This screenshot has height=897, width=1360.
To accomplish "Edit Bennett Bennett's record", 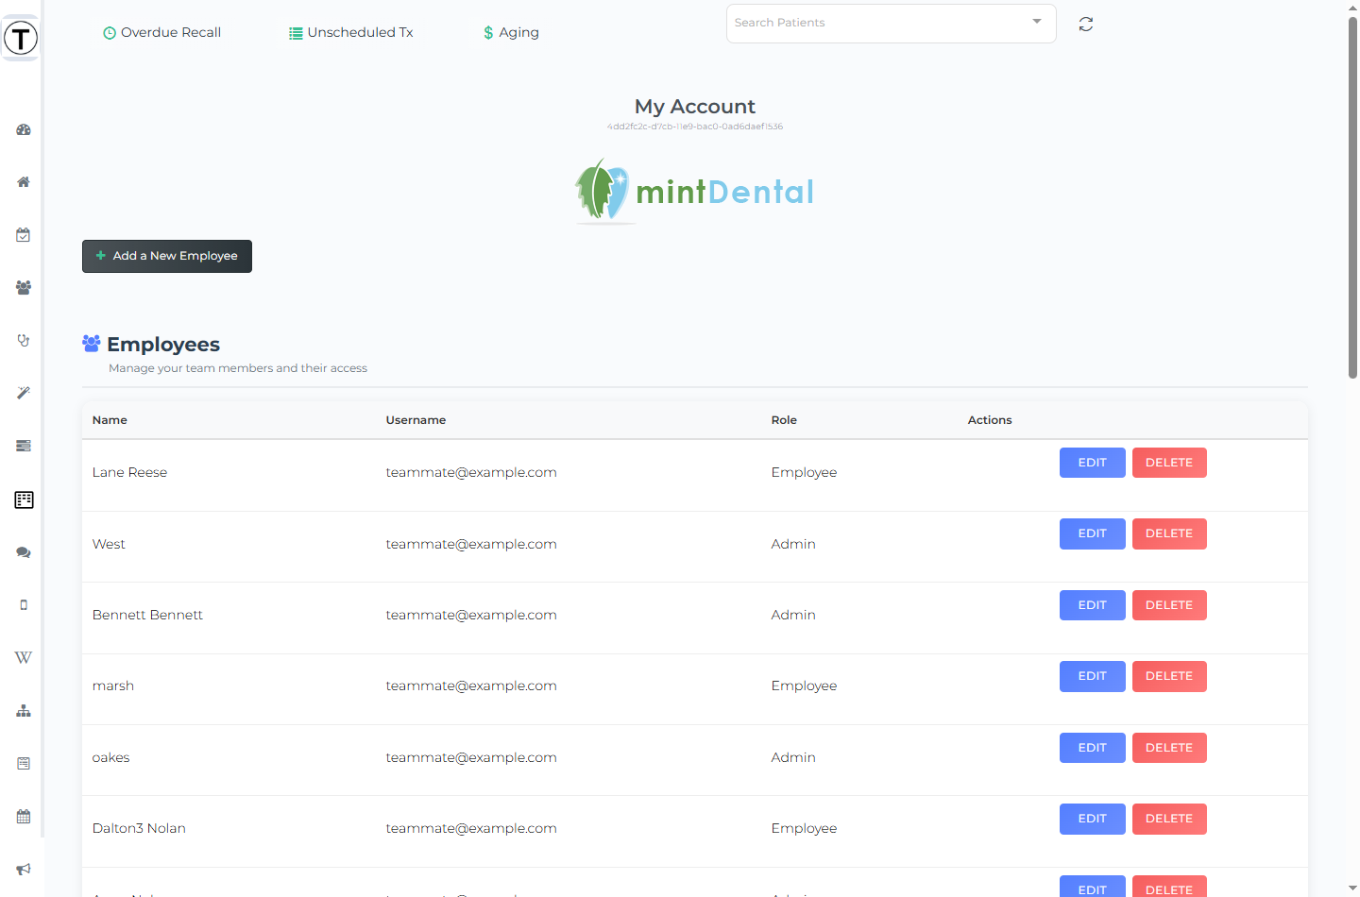I will 1093,605.
